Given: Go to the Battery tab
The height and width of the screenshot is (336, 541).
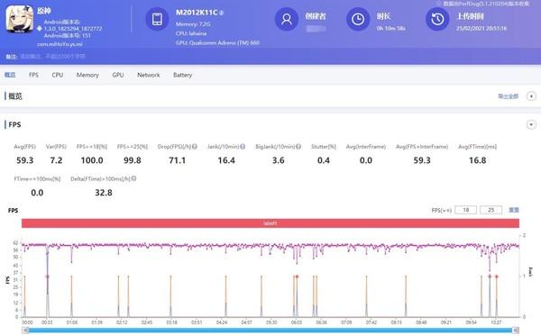Looking at the screenshot, I should 182,75.
